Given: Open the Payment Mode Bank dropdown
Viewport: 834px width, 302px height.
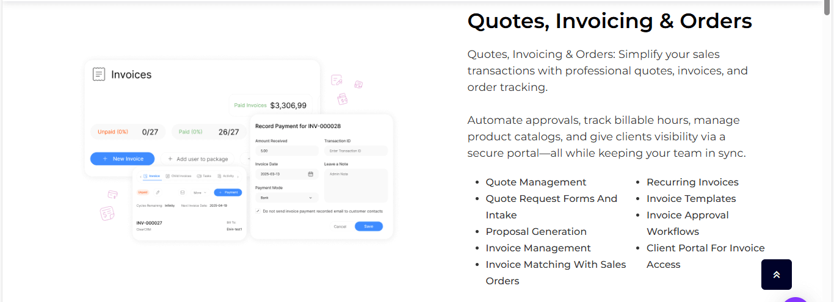Looking at the screenshot, I should click(x=286, y=198).
